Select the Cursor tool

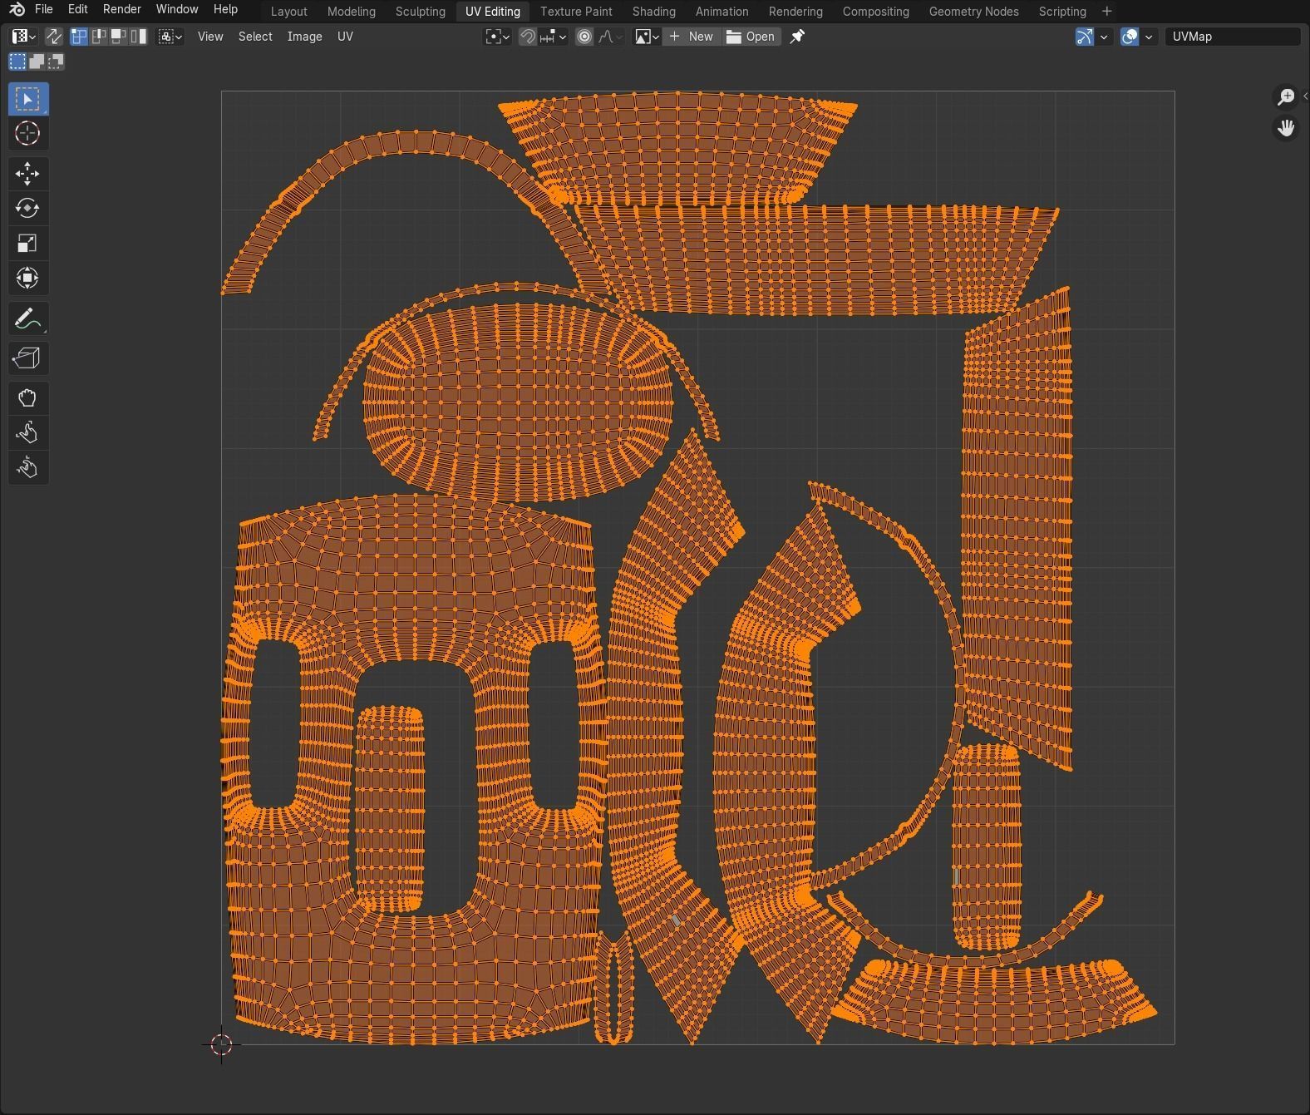coord(27,133)
